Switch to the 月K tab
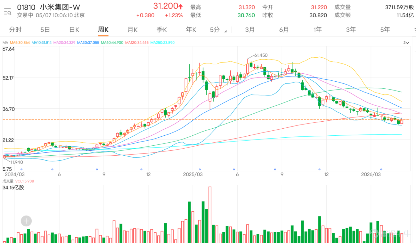Viewport: 416px width, 243px height. click(133, 30)
